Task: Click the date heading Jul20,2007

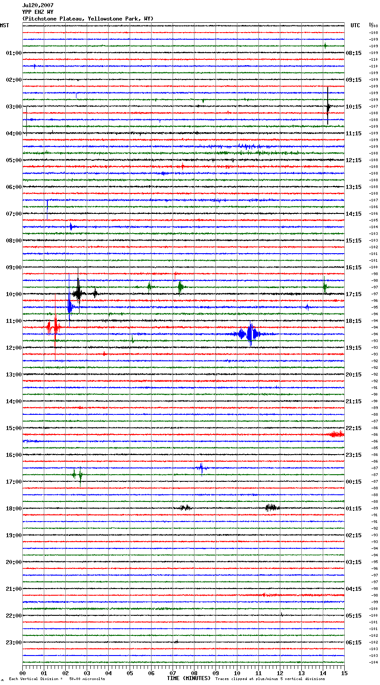Action: tap(38, 5)
